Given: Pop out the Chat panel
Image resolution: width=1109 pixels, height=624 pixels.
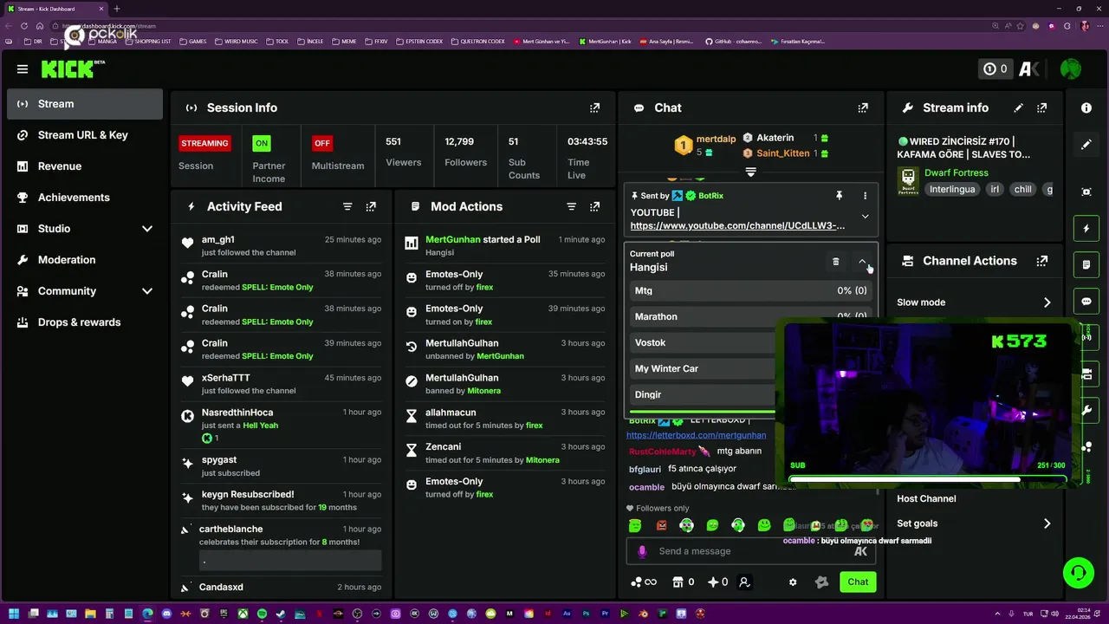Looking at the screenshot, I should tap(863, 107).
